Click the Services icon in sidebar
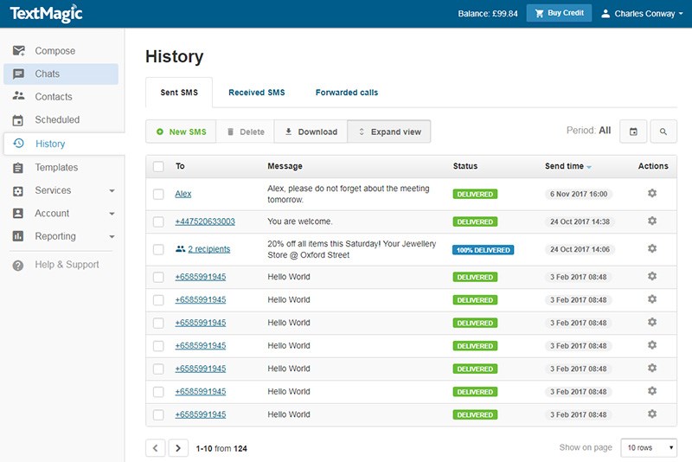This screenshot has width=692, height=462. click(17, 190)
